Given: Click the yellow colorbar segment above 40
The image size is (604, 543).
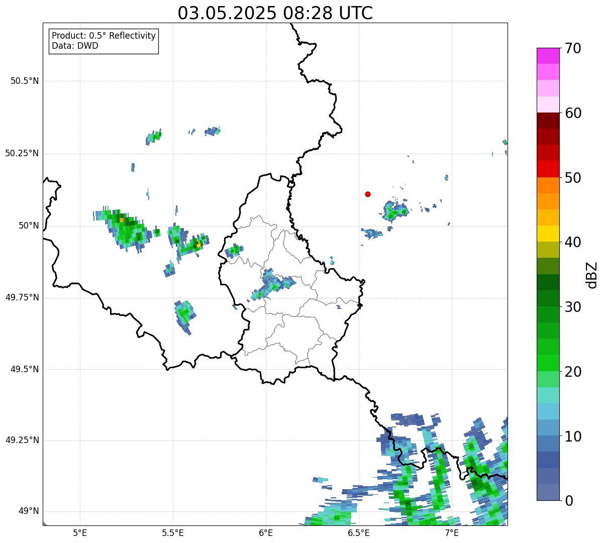Looking at the screenshot, I should (x=548, y=234).
